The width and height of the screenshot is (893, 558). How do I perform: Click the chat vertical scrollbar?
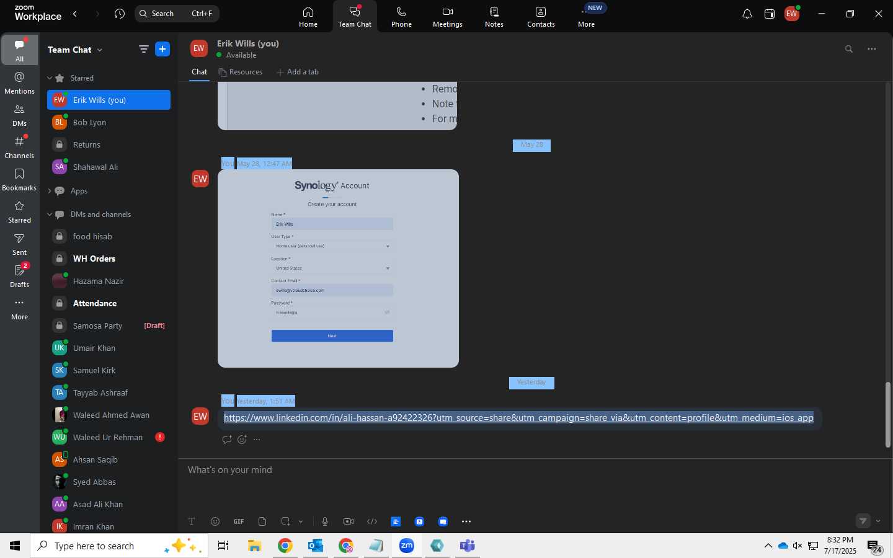tap(887, 414)
